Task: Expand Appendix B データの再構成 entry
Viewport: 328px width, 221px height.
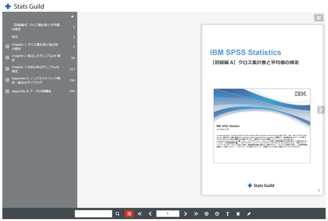Action: (x=8, y=91)
